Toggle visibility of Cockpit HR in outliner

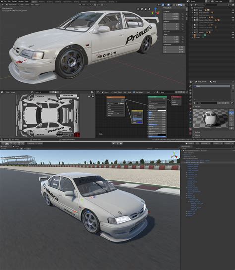233,18
